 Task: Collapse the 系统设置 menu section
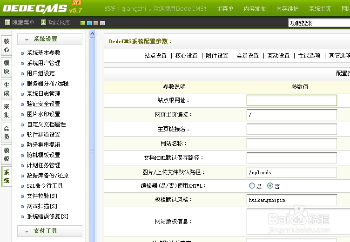pyautogui.click(x=50, y=39)
